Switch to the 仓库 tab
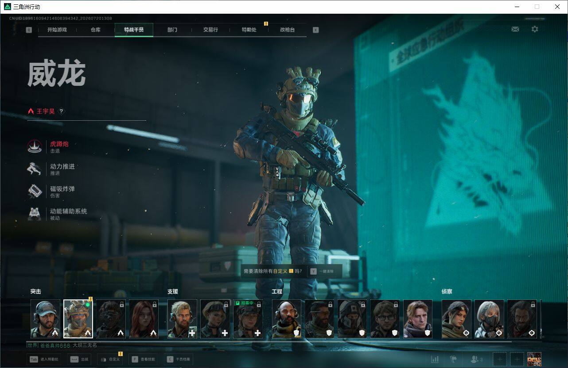568x368 pixels. [95, 30]
